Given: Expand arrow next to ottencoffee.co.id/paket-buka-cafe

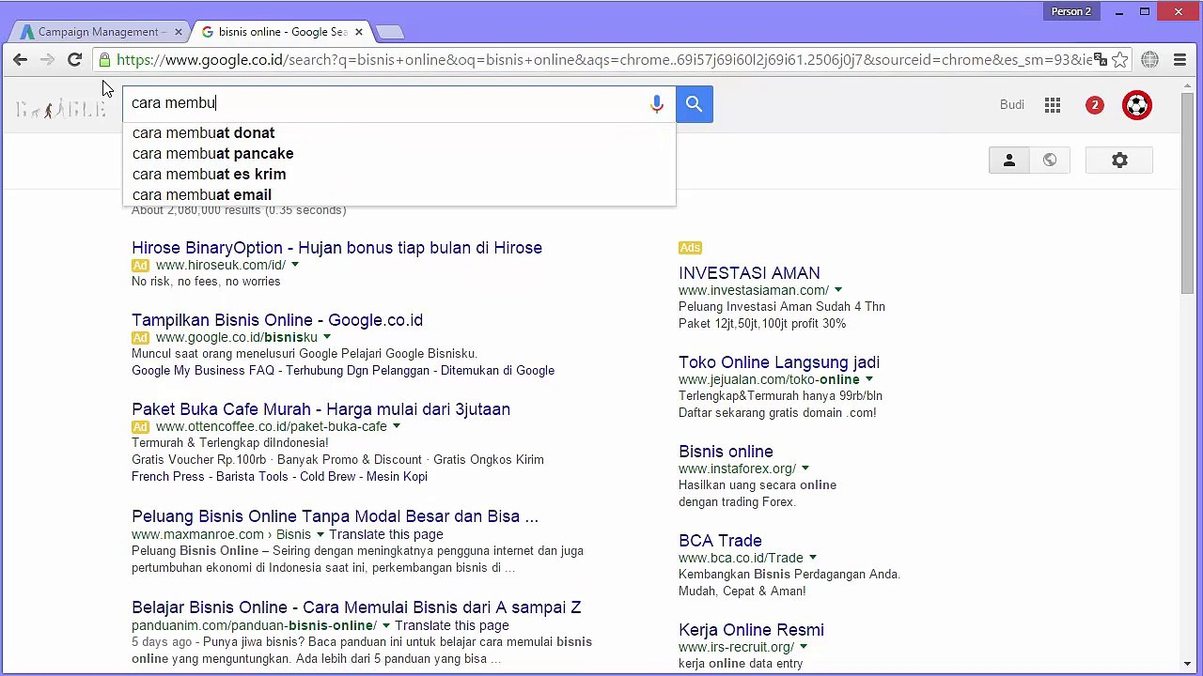Looking at the screenshot, I should click(397, 426).
